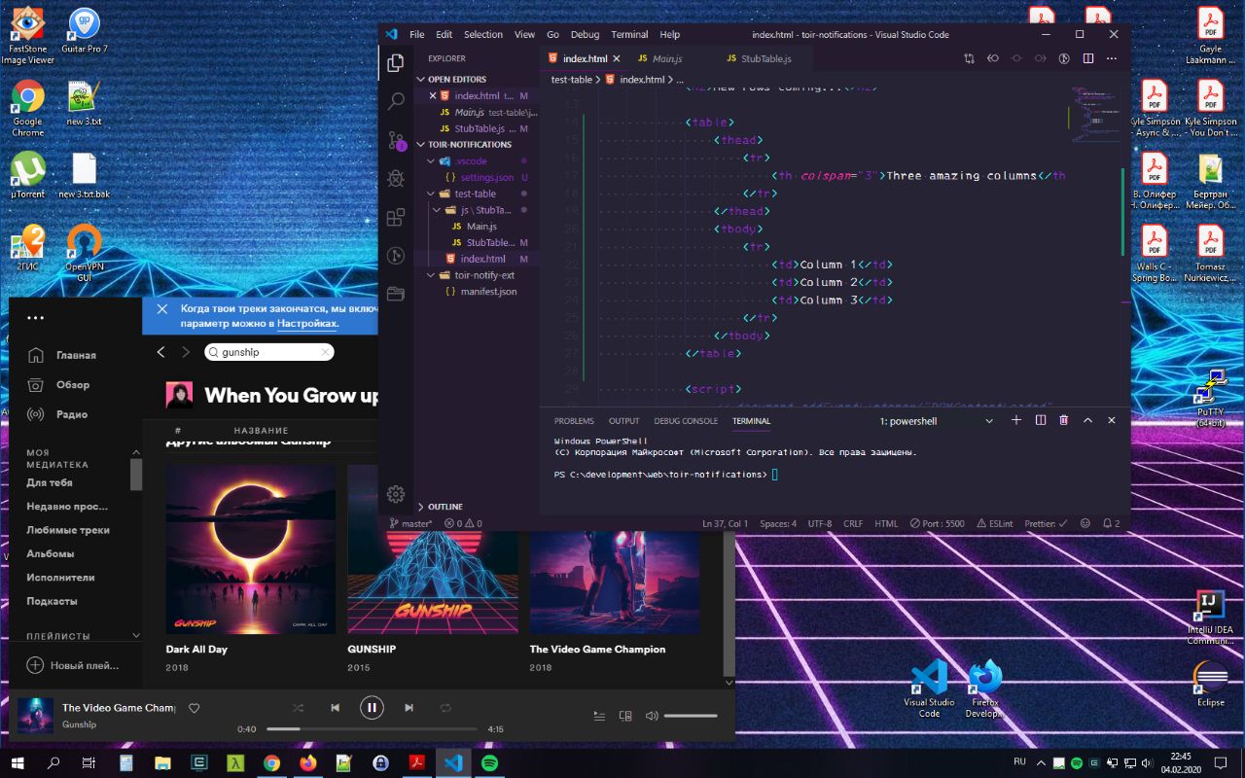Toggle ESLint in VS Code status bar

[994, 523]
